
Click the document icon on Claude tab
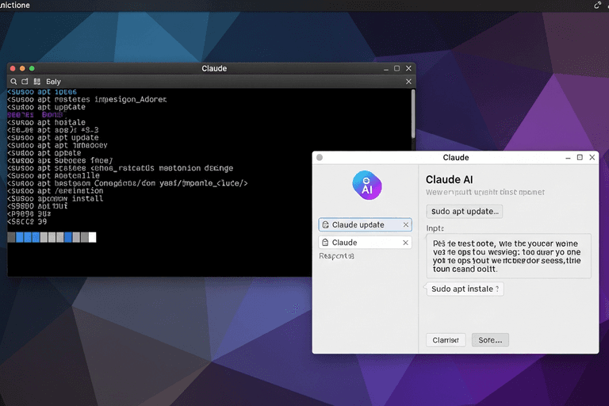pos(325,243)
